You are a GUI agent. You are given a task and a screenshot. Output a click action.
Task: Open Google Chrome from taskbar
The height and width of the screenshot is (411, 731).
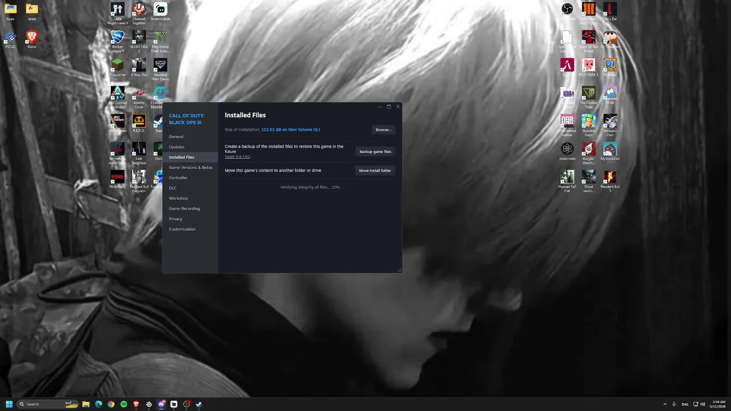(111, 404)
